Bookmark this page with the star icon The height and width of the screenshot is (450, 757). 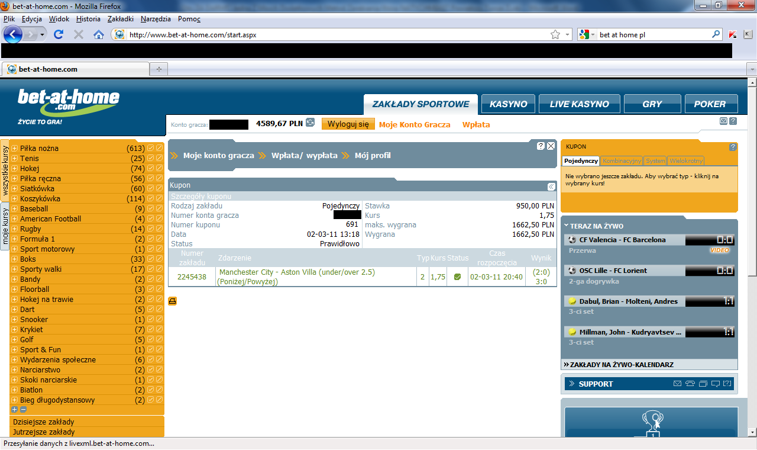pyautogui.click(x=555, y=35)
